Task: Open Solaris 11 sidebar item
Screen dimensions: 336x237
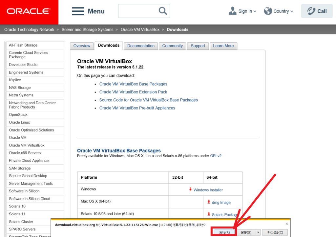Action: point(17,214)
